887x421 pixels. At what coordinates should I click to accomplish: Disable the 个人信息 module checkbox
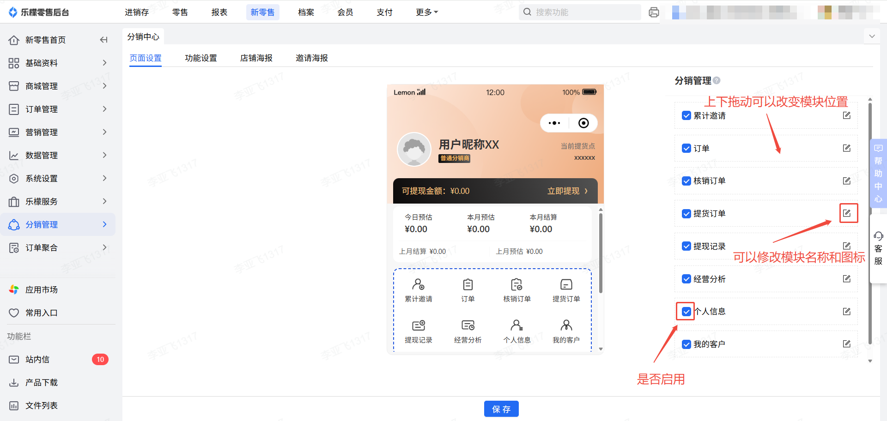tap(687, 312)
